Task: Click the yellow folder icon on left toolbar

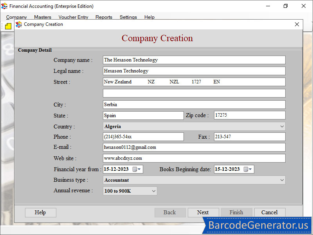Action: (7, 26)
